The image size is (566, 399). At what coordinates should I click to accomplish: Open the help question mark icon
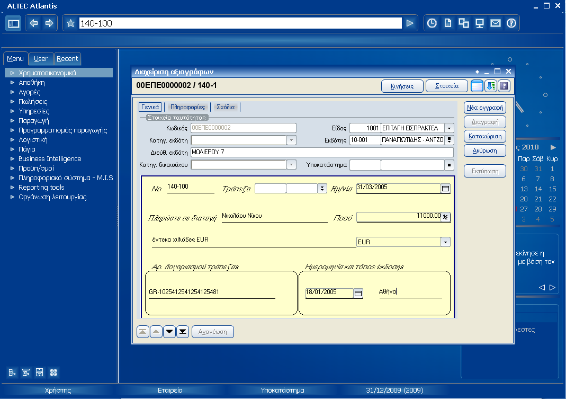tap(511, 23)
